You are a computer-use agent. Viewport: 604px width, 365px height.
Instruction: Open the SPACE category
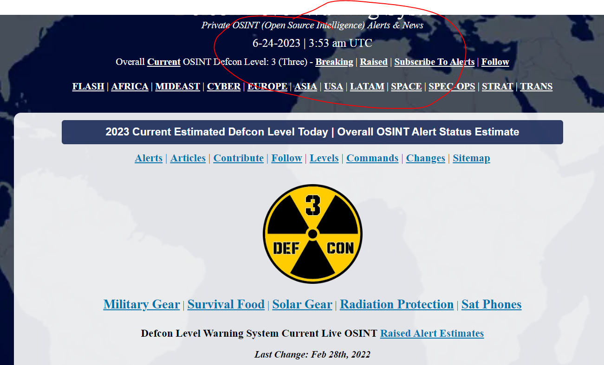(x=406, y=86)
